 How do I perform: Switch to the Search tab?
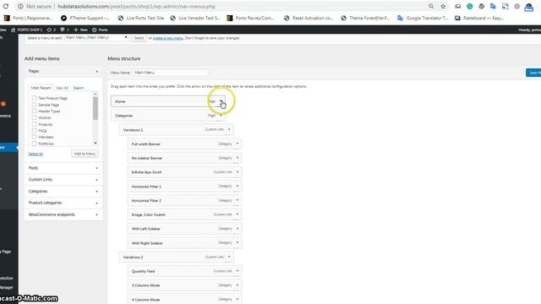pos(79,88)
